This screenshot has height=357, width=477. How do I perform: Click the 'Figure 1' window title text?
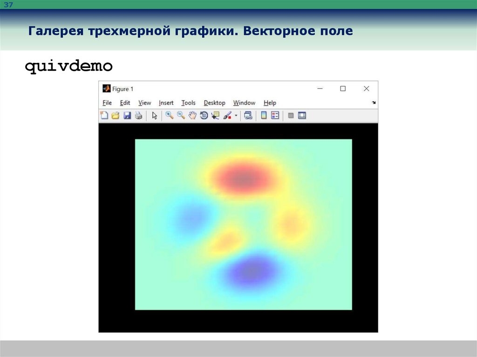click(x=123, y=89)
